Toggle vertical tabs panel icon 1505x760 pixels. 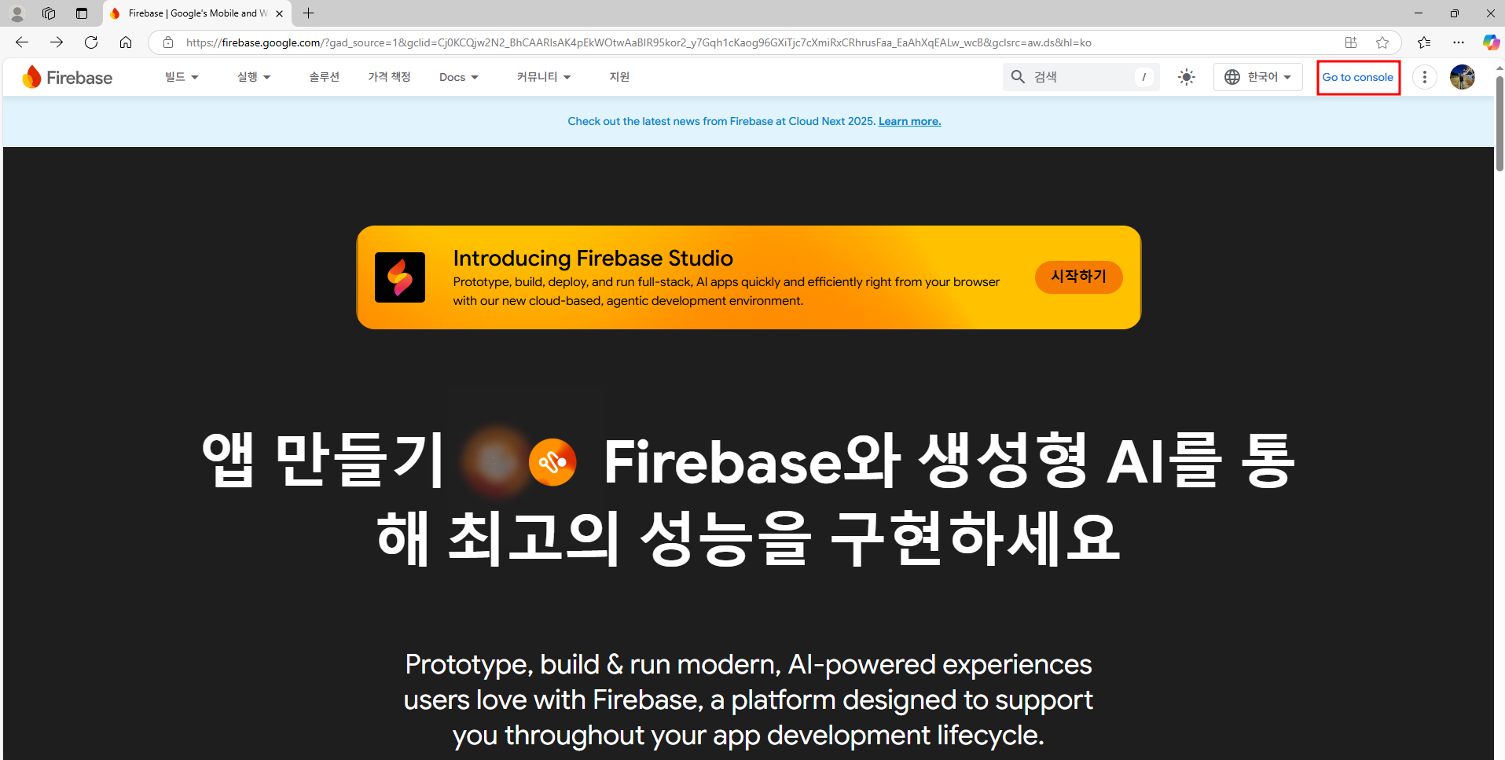click(82, 13)
